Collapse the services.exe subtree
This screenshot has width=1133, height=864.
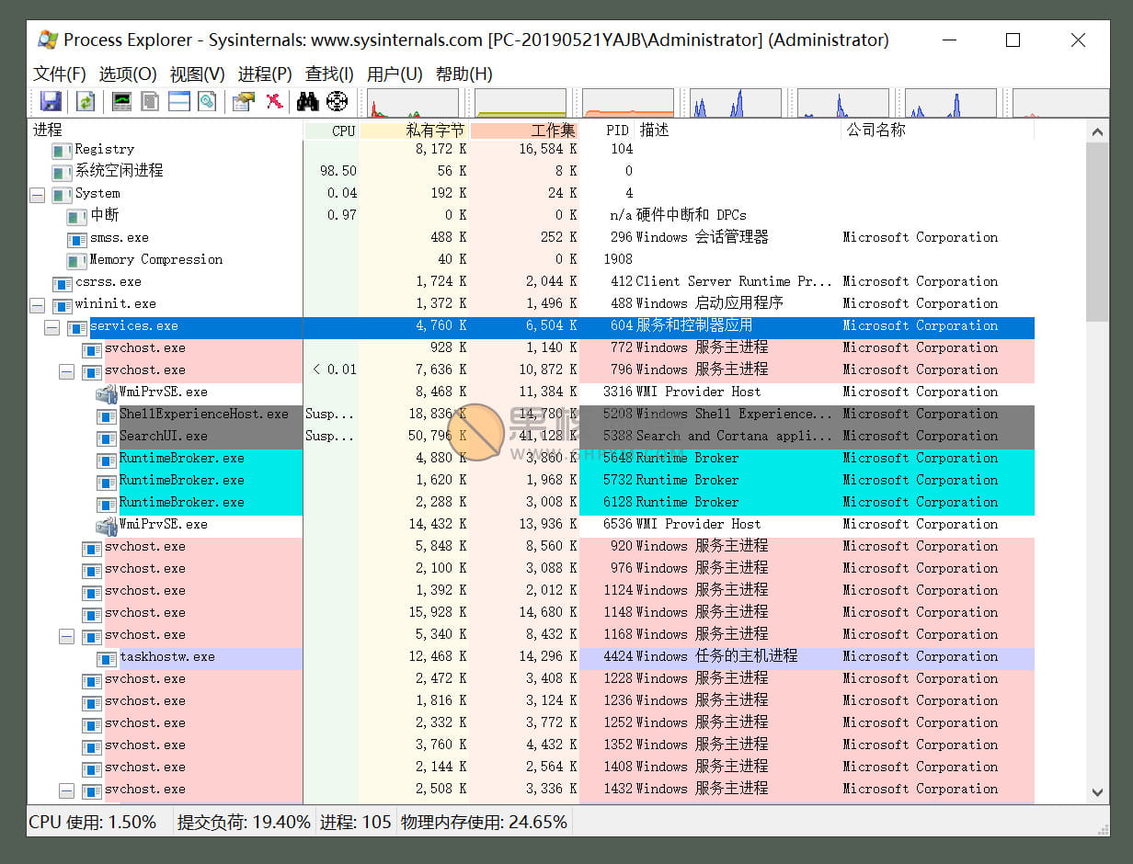[x=51, y=325]
